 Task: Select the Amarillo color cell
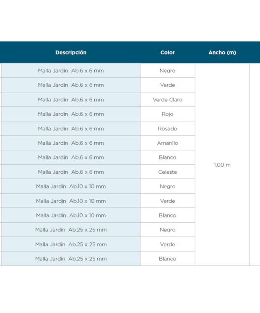point(167,143)
